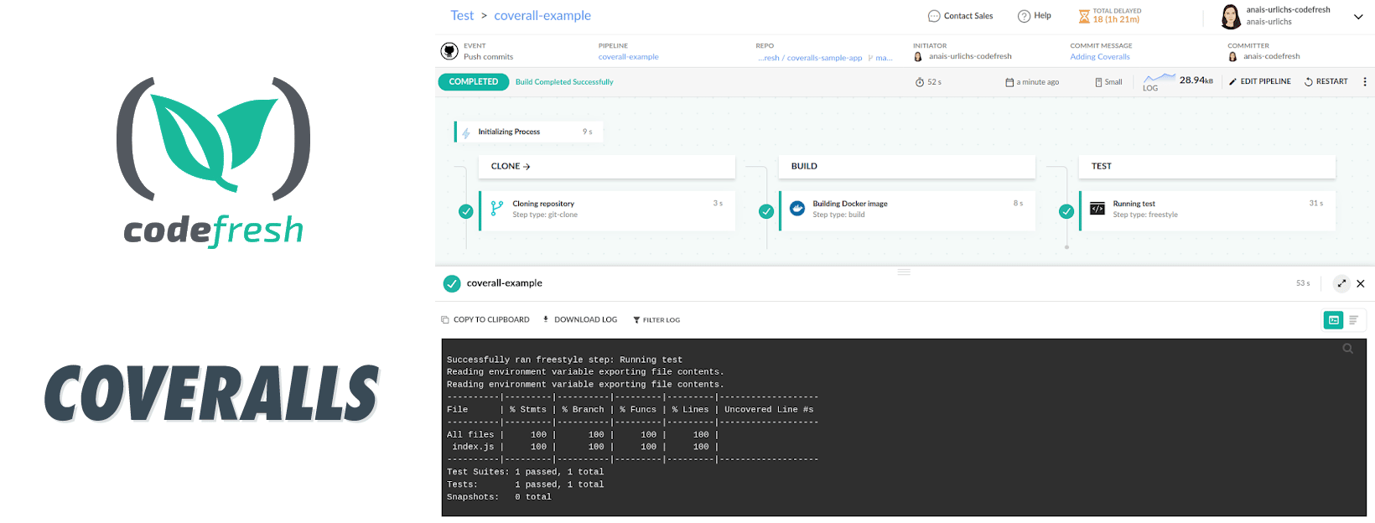Select the Initializing Process step
The width and height of the screenshot is (1375, 523).
pos(529,132)
